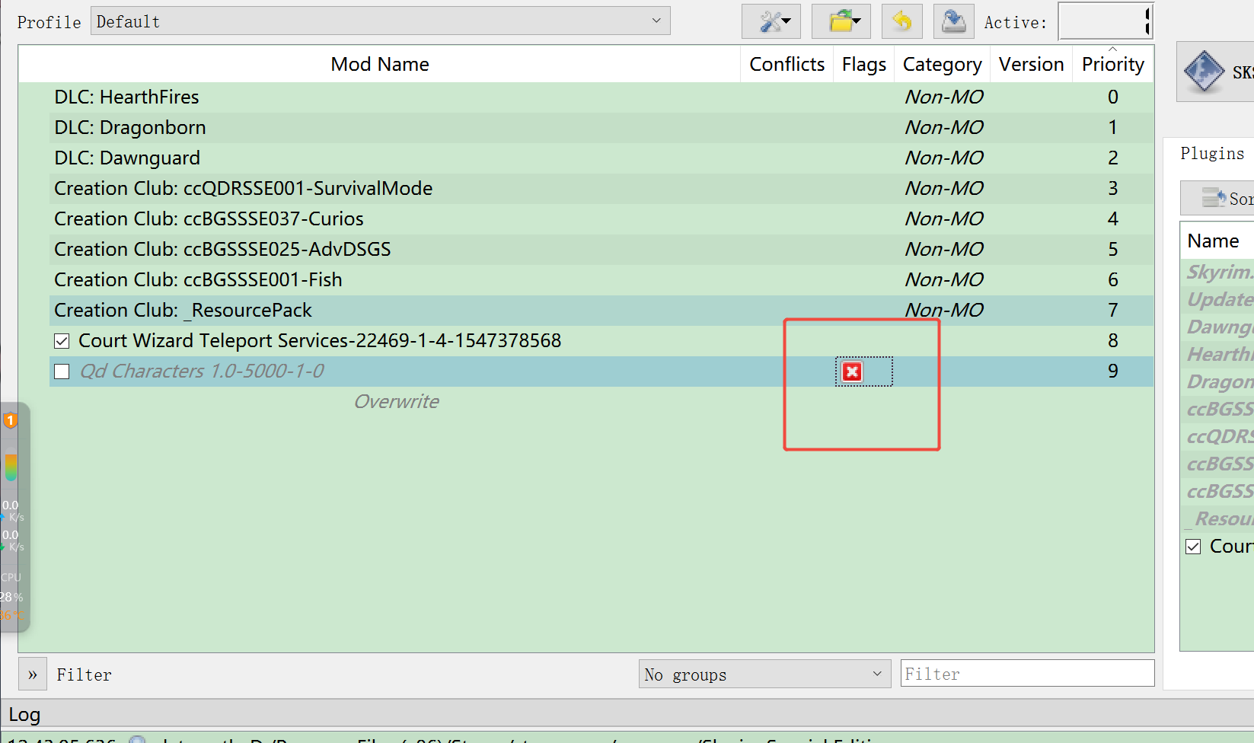Viewport: 1254px width, 743px height.
Task: Click the open folder toolbar icon
Action: [841, 21]
